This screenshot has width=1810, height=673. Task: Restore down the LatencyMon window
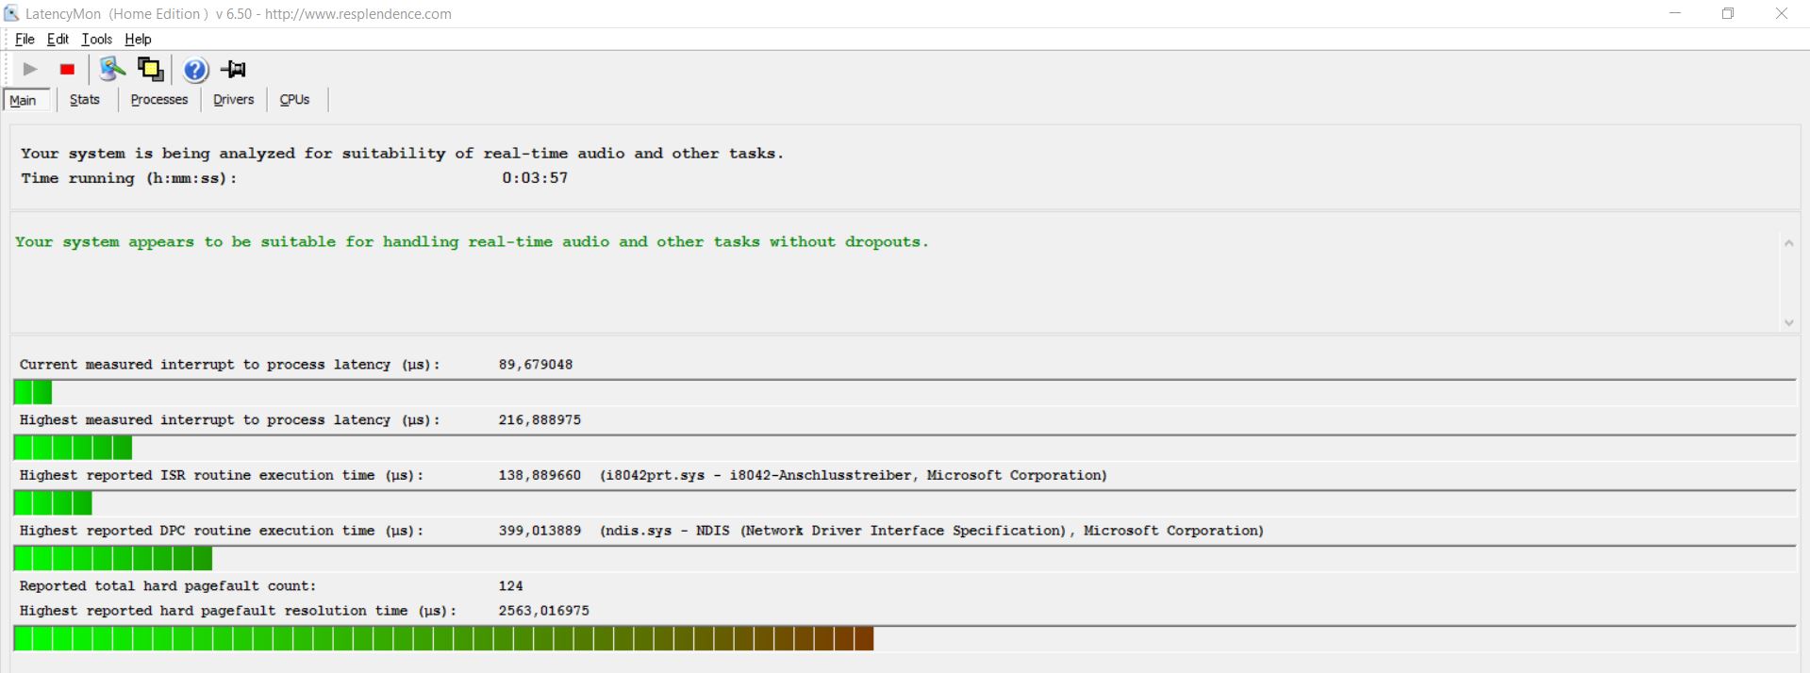point(1728,13)
